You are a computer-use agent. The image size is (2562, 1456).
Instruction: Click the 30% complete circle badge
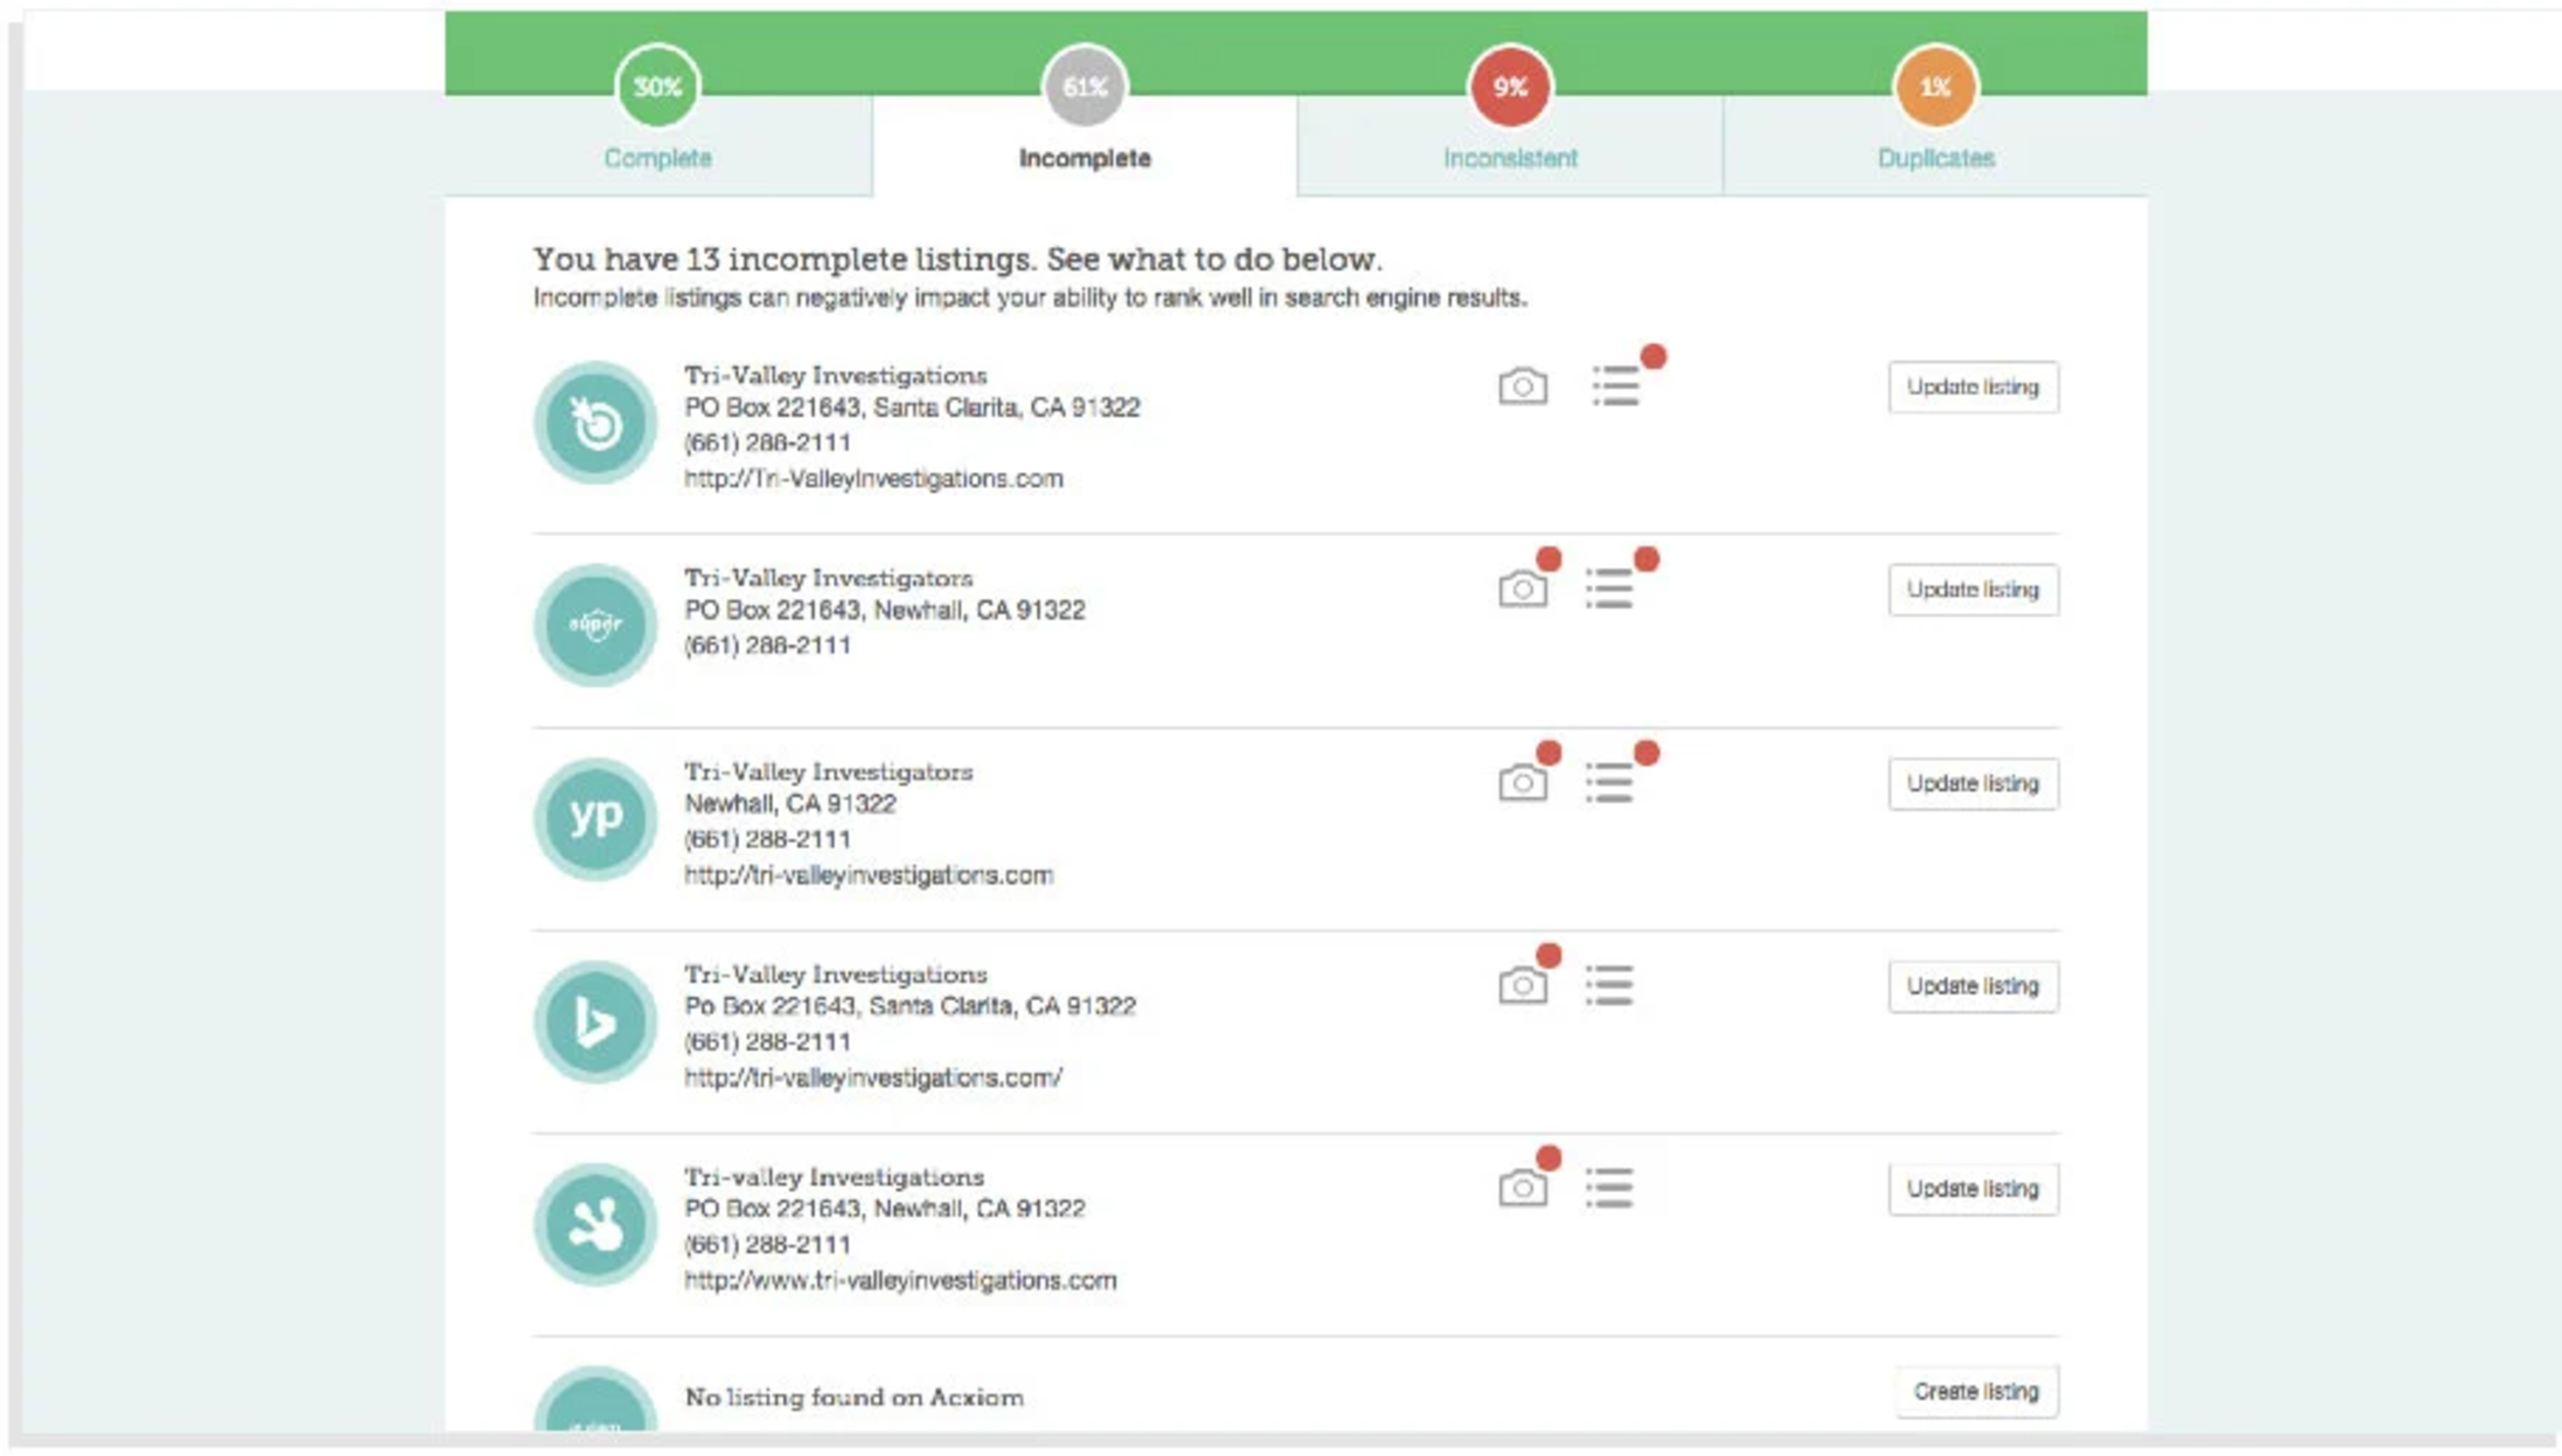coord(658,86)
